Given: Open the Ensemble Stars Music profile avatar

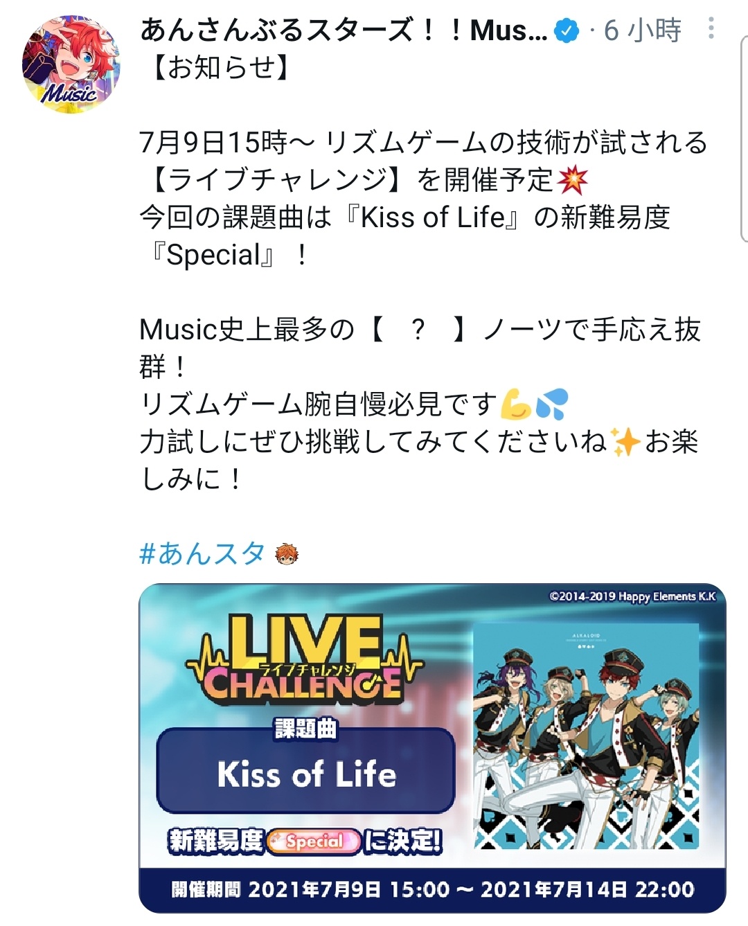Looking at the screenshot, I should coord(71,64).
